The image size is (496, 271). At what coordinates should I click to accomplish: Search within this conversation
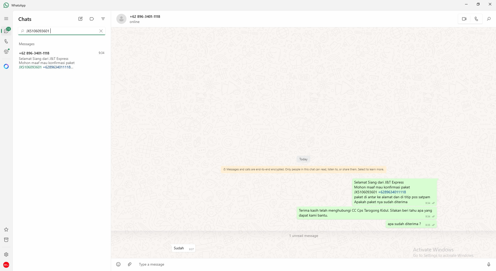(489, 19)
